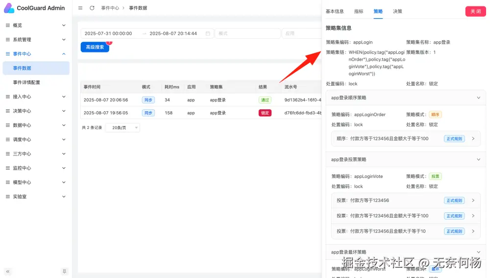Screen dimensions: 490x278
Task: Click the 监控中心 menu list icon
Action: (8, 168)
